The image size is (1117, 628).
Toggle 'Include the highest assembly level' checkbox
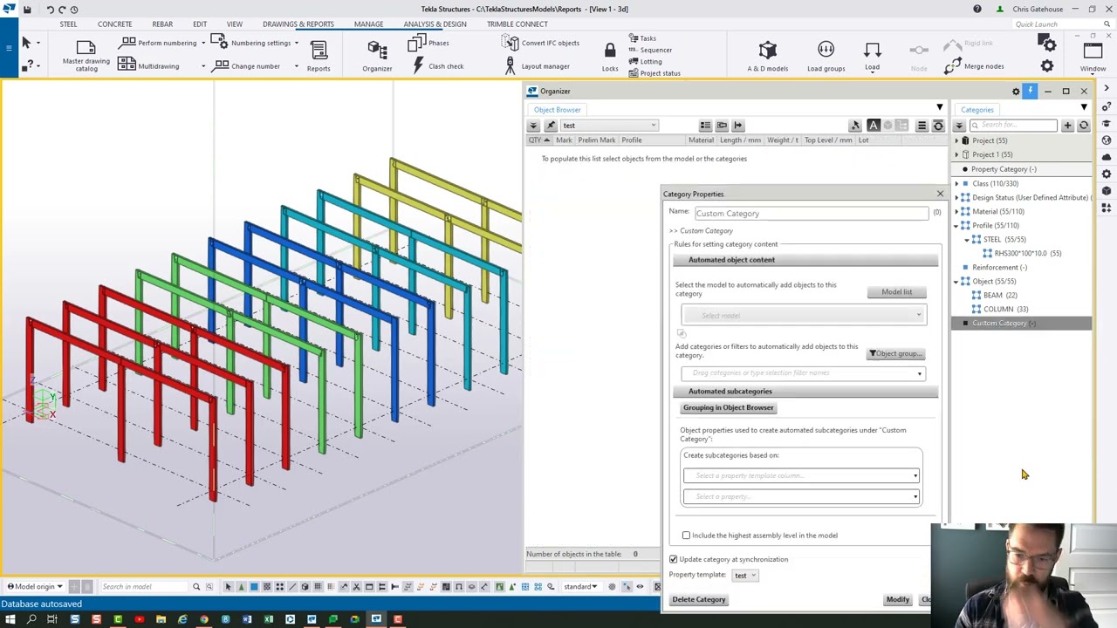pos(686,536)
